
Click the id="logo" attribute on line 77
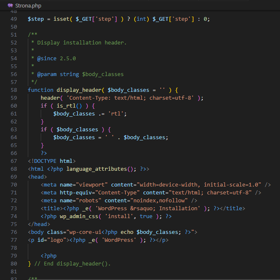click(x=50, y=240)
